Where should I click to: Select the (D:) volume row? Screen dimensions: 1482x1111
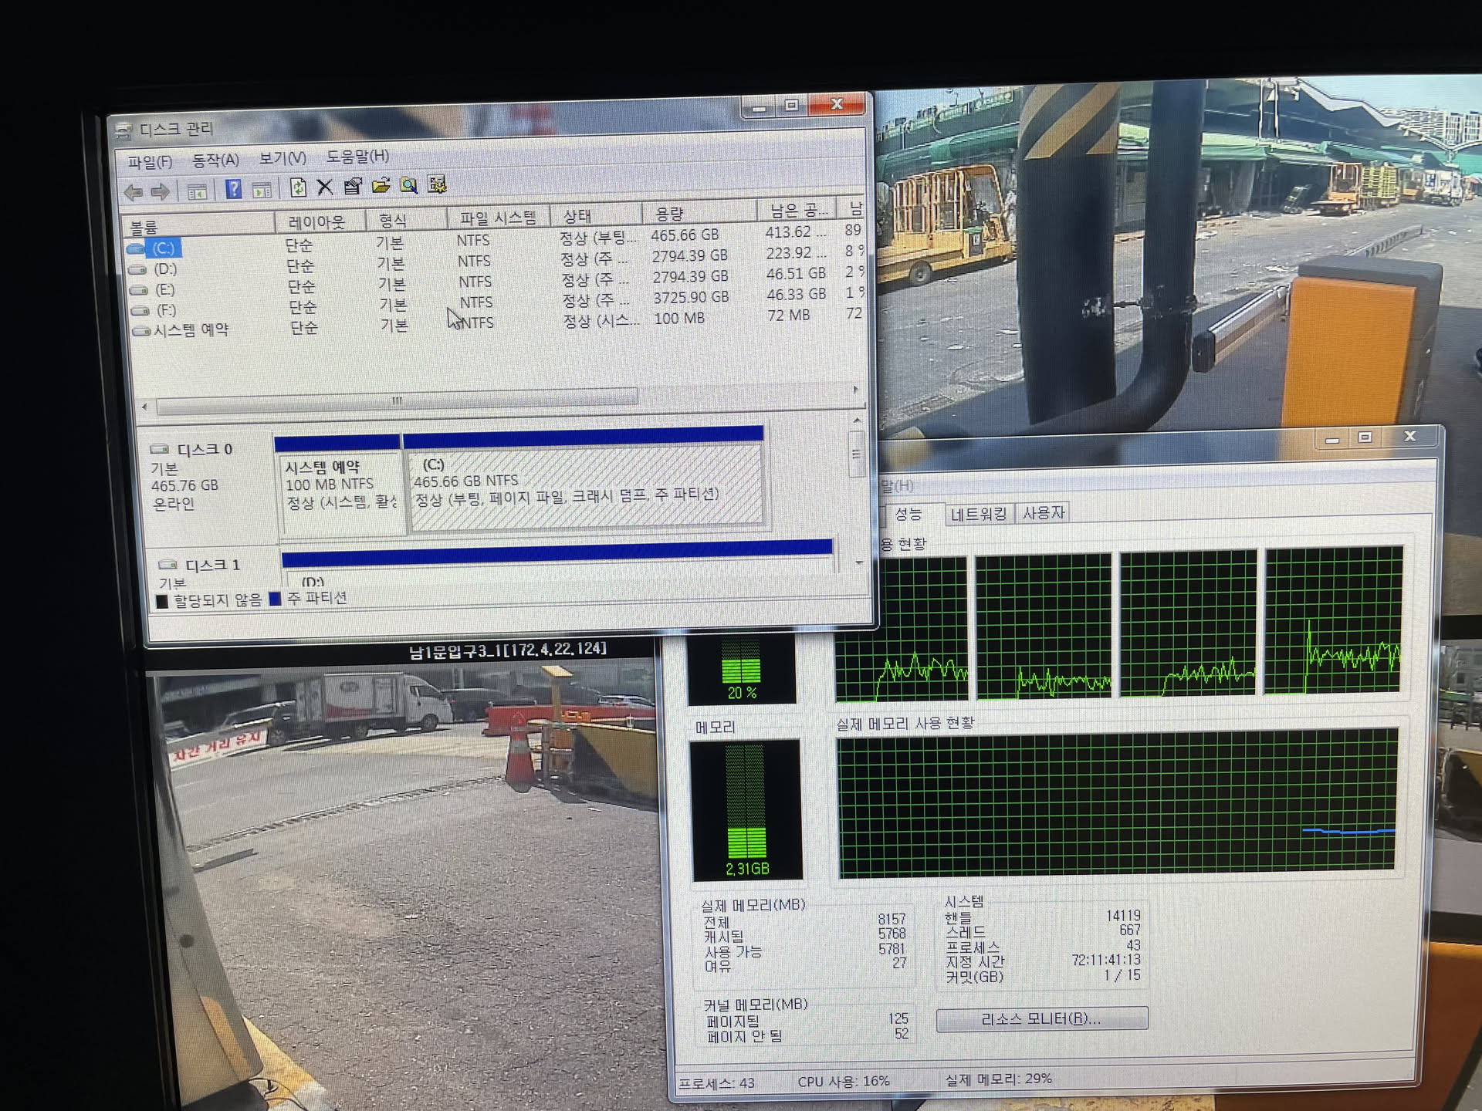(x=165, y=269)
